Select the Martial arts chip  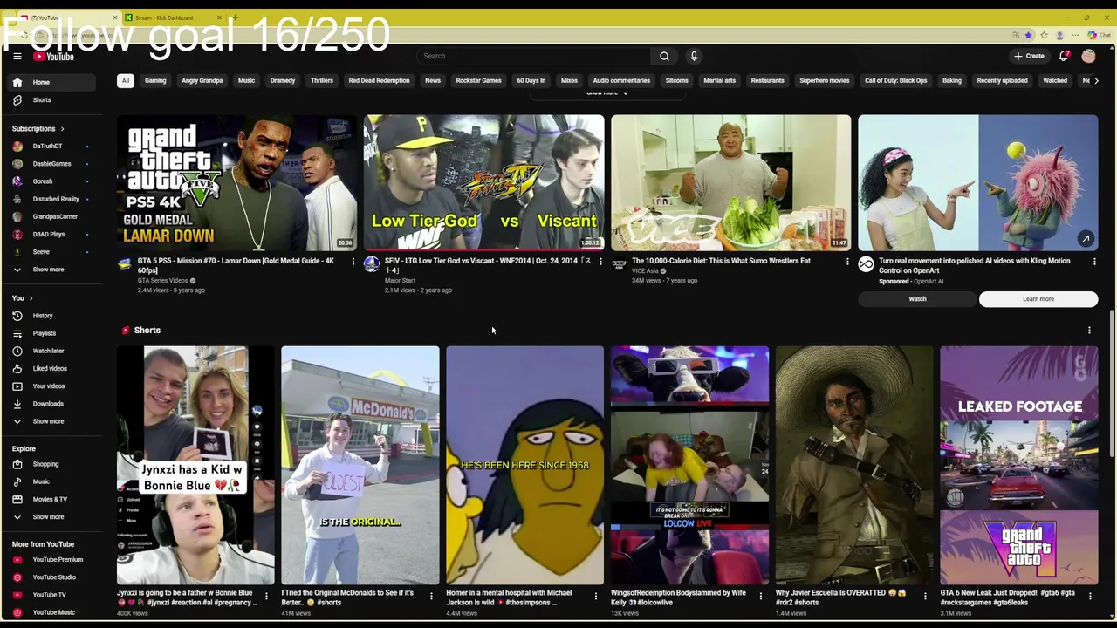tap(720, 80)
